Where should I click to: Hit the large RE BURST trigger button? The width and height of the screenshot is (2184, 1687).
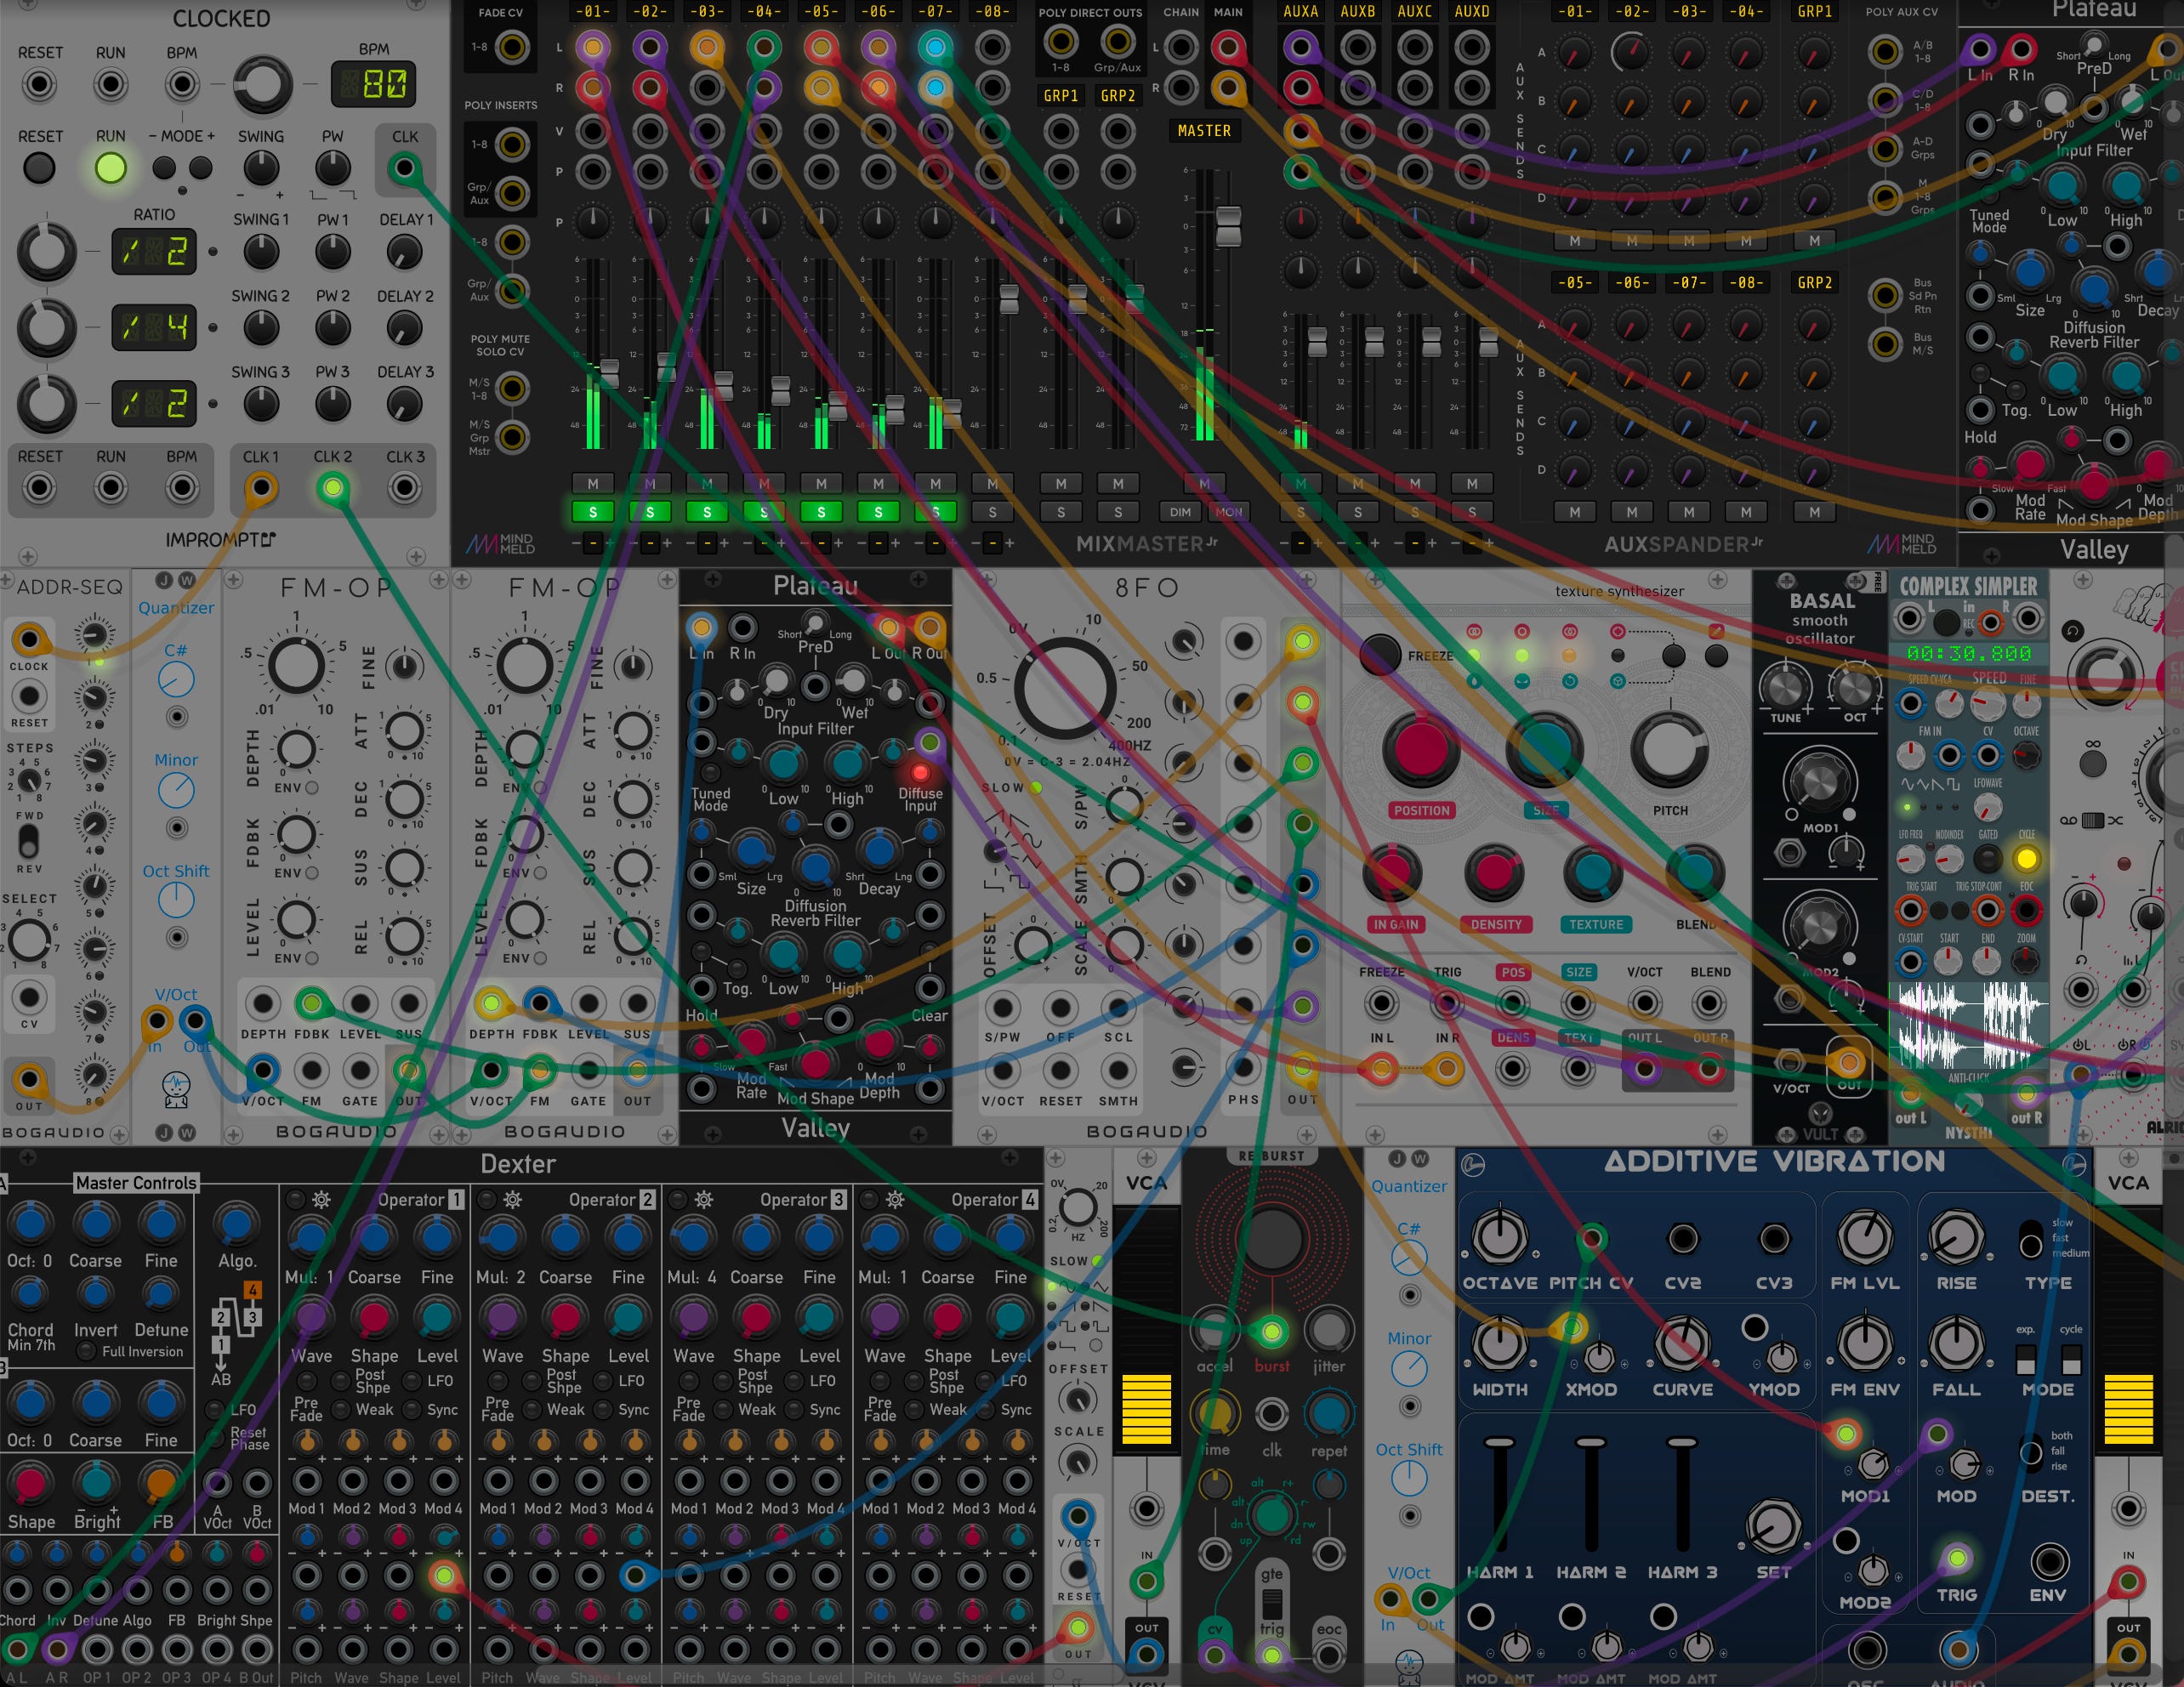tap(1272, 1239)
